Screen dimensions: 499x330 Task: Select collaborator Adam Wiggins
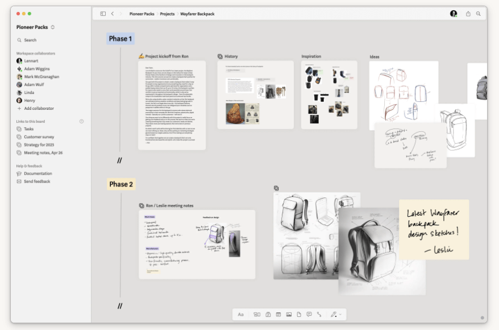33,69
